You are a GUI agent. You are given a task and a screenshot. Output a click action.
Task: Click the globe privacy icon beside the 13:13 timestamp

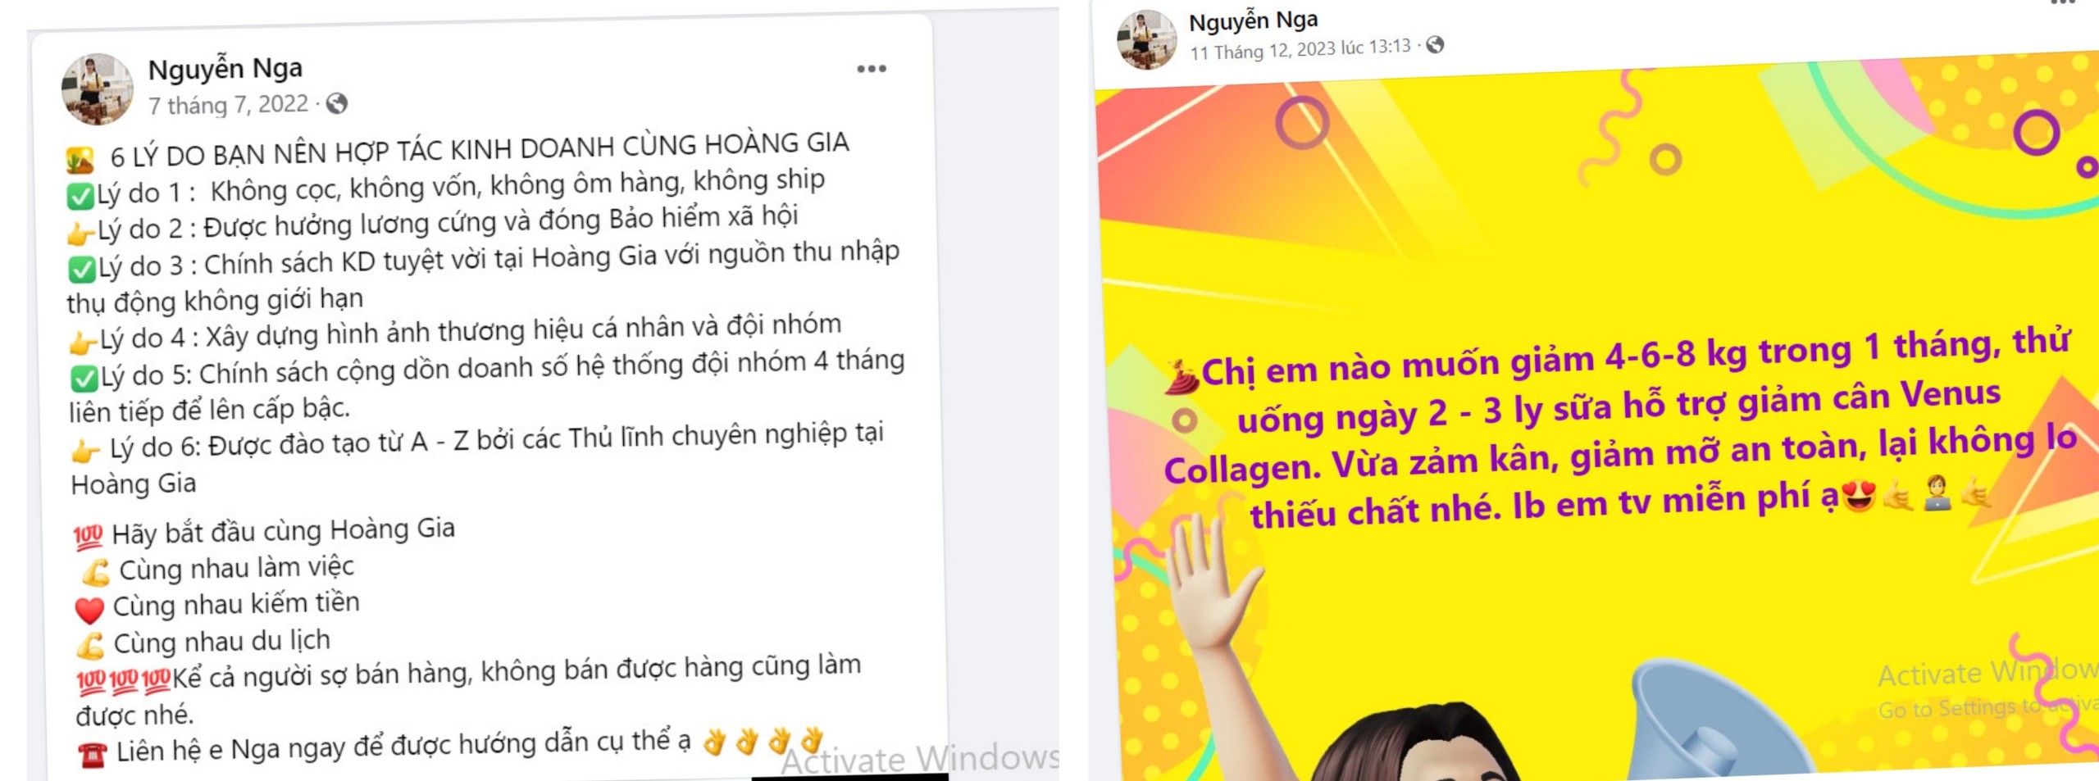coord(1434,45)
